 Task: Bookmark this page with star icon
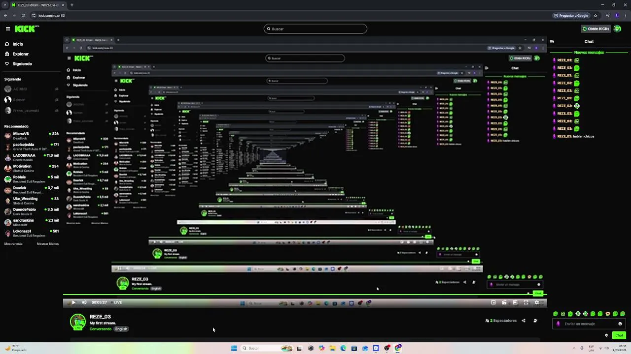(596, 15)
